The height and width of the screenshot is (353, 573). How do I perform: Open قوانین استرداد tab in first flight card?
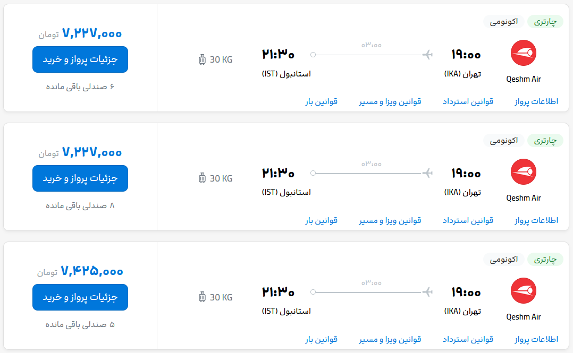(468, 101)
